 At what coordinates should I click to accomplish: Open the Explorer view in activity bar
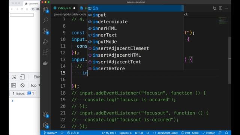pos(45,10)
